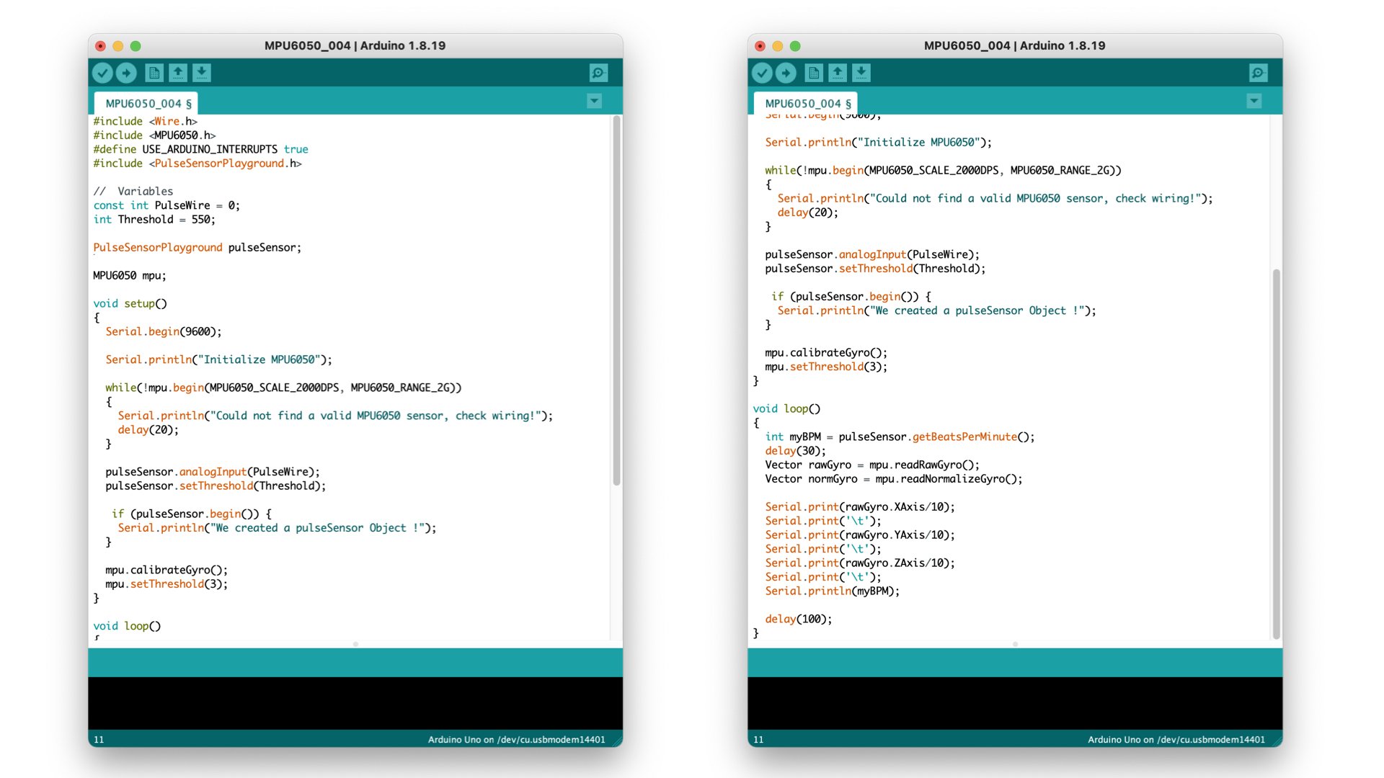Save sketch icon in right window toolbar
Viewport: 1384px width, 778px height.
tap(861, 73)
